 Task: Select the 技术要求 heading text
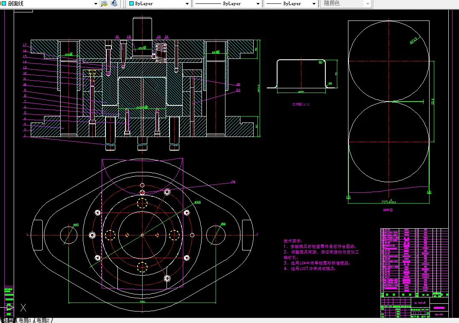pos(293,241)
